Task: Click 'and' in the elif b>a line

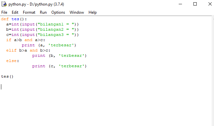Action: (34, 51)
